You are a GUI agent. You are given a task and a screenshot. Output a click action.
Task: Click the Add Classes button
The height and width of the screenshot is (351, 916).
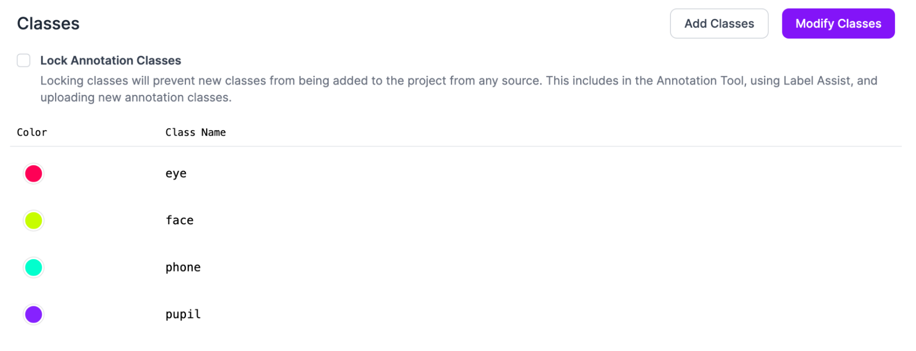pos(719,23)
